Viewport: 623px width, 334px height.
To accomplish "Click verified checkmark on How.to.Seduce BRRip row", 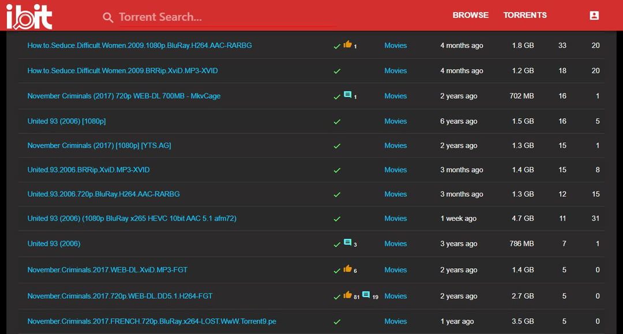I will 337,71.
